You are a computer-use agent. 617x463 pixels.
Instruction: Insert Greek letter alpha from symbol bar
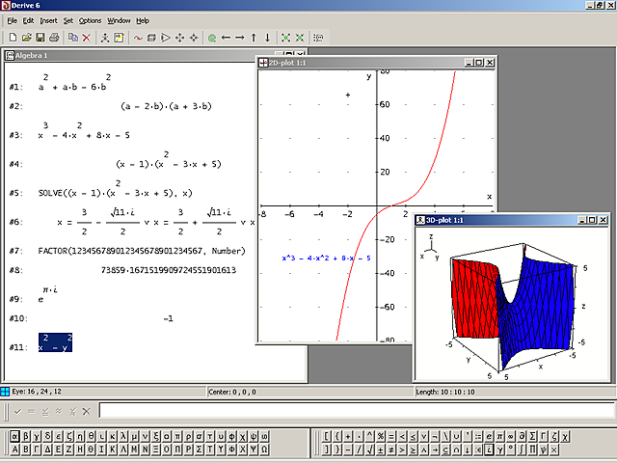pyautogui.click(x=14, y=436)
